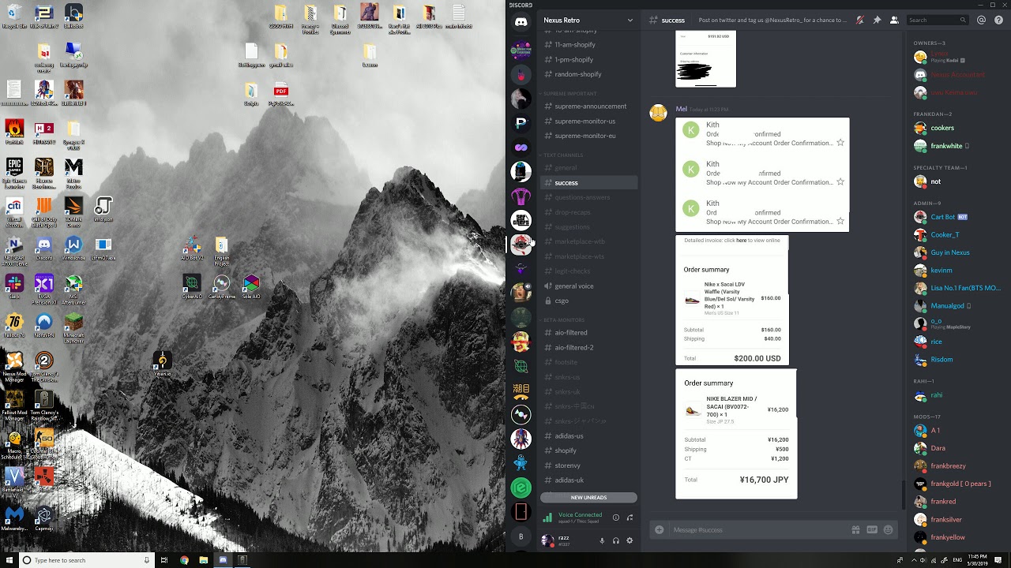Select the PDF file on desktop
Image resolution: width=1011 pixels, height=568 pixels.
click(x=281, y=95)
